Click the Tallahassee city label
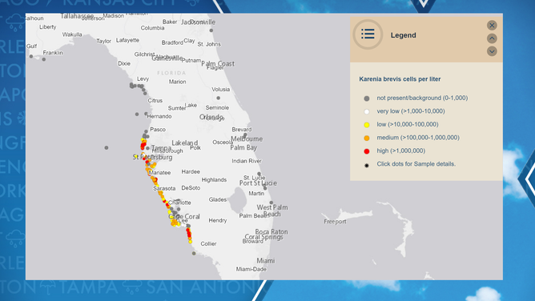 click(77, 16)
